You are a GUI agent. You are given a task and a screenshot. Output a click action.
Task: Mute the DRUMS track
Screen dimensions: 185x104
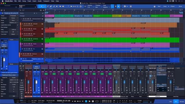pyautogui.click(x=25, y=24)
